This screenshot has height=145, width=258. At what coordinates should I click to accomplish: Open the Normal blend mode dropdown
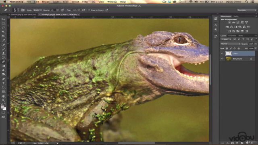(230, 44)
